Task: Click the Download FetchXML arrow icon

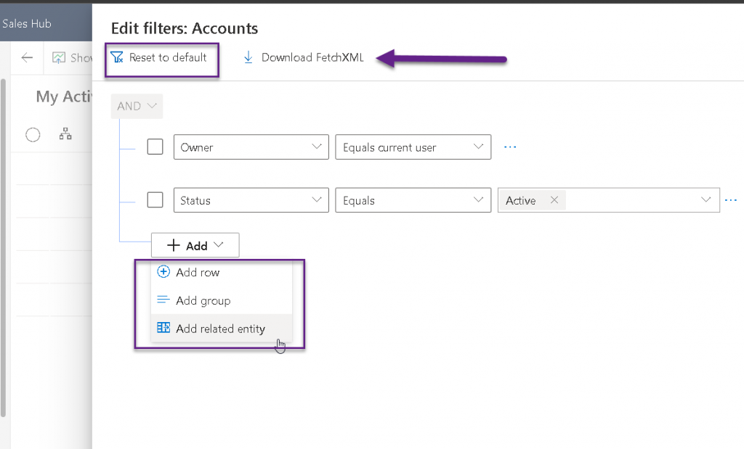Action: [248, 57]
